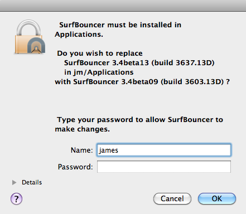Confirm with the OK button
Viewport: 246px width, 214px height.
click(217, 198)
